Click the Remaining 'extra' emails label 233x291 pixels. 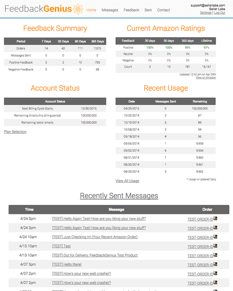(38, 122)
